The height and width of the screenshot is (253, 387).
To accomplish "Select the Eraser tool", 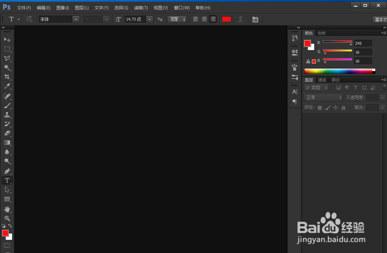I will [7, 133].
